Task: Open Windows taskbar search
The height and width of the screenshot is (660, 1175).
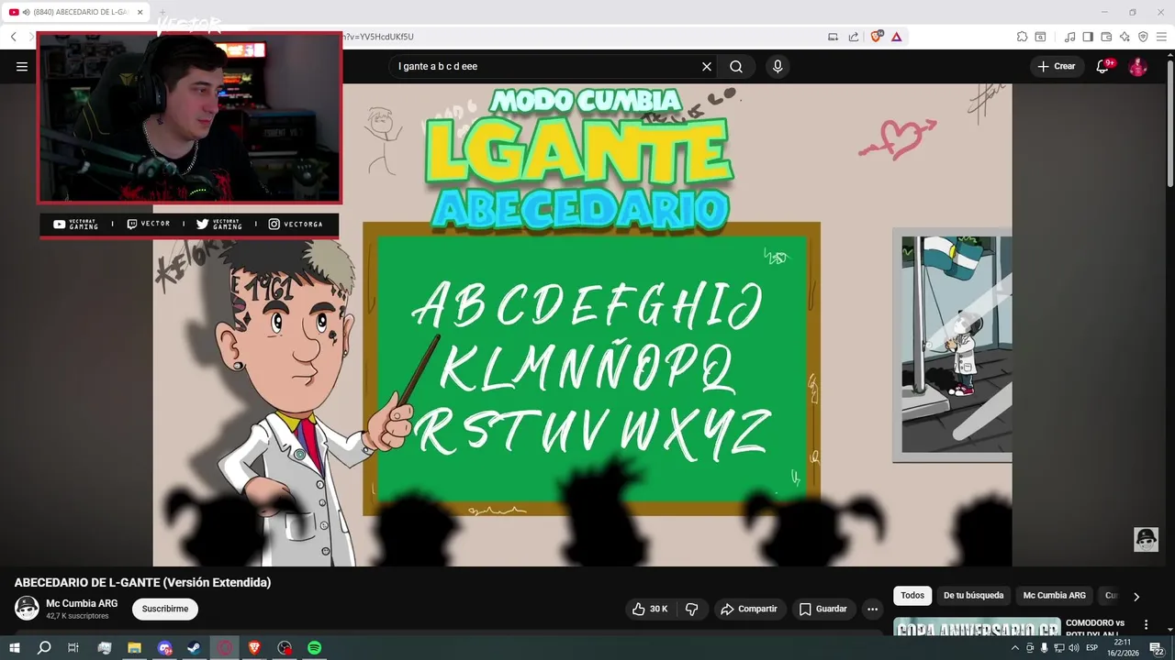Action: (43, 647)
